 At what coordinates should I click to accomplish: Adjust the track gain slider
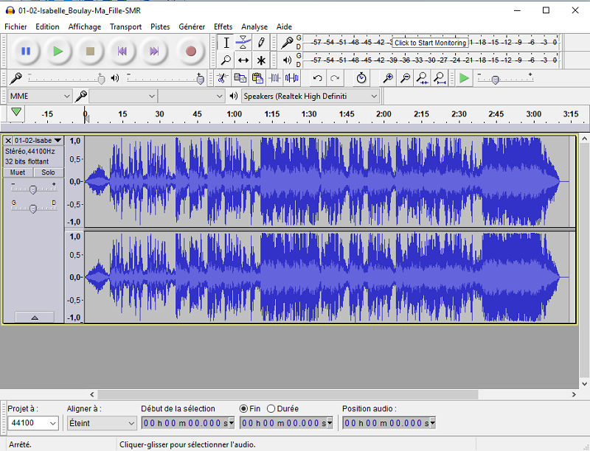pyautogui.click(x=33, y=190)
